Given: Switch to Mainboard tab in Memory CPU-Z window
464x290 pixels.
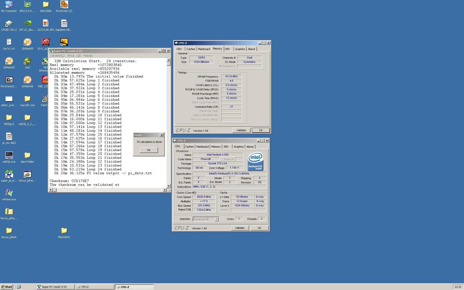Looking at the screenshot, I should (x=204, y=49).
